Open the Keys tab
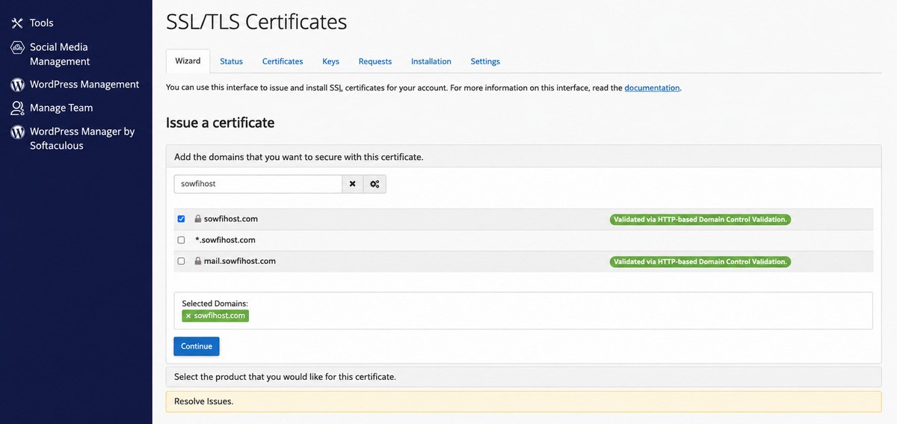The image size is (897, 424). [330, 61]
